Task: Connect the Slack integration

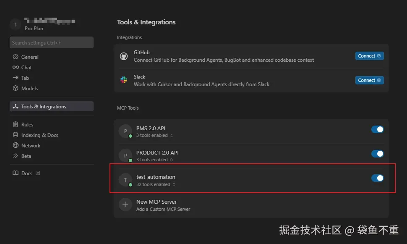Action: [x=369, y=80]
